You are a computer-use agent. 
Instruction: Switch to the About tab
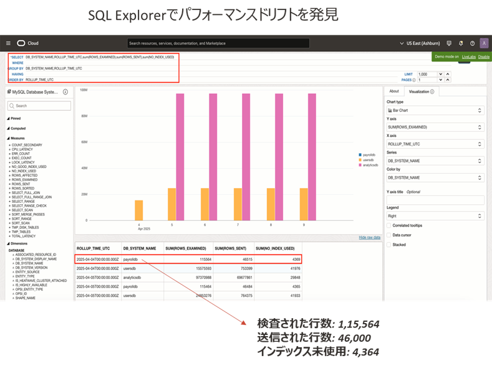[x=394, y=91]
